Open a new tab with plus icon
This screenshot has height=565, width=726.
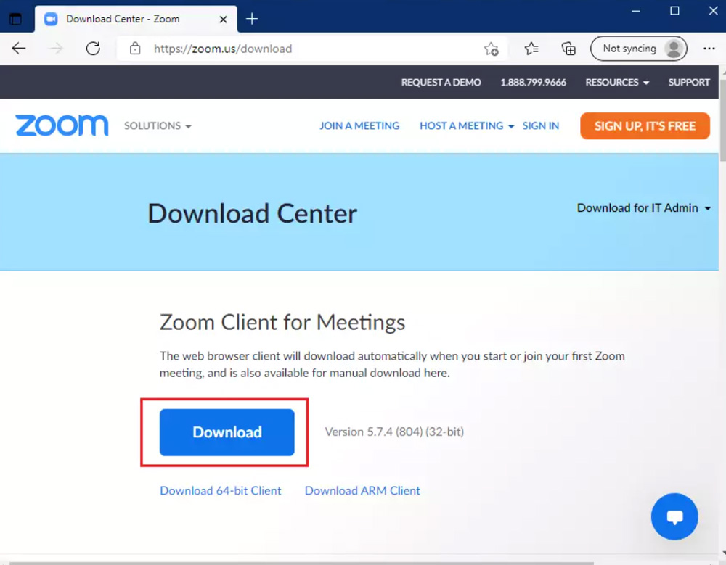click(252, 19)
